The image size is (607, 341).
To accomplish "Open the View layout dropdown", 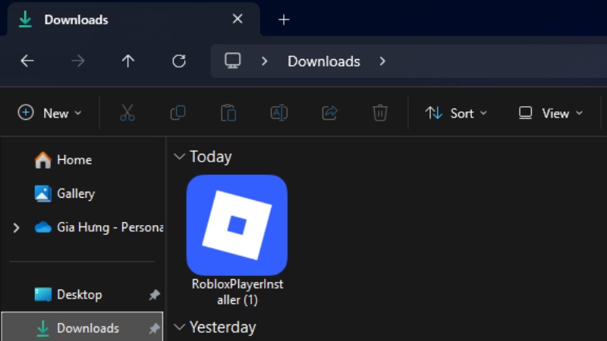I will [x=551, y=113].
